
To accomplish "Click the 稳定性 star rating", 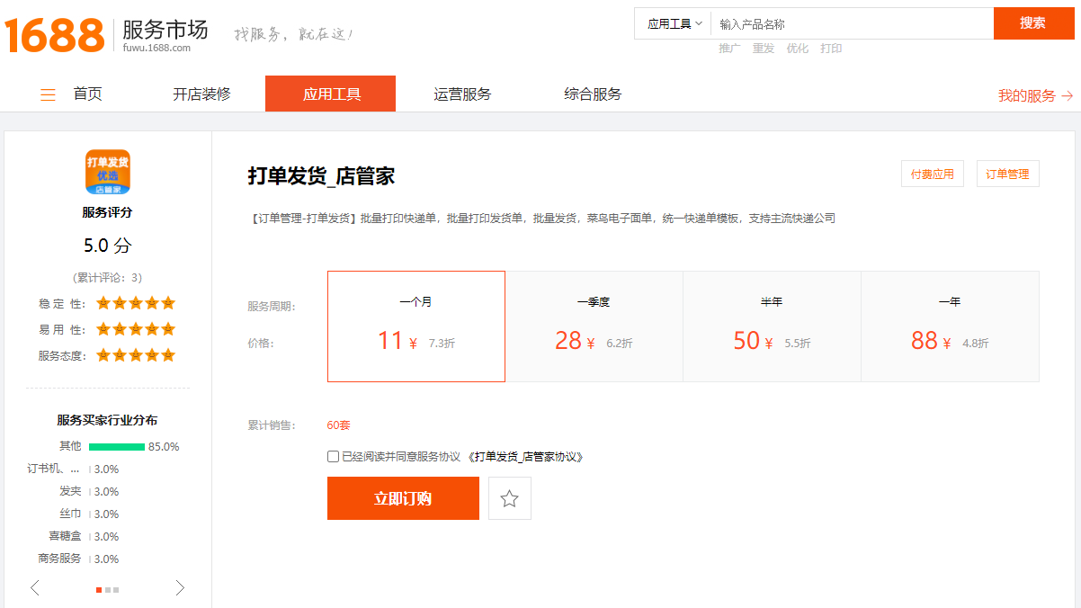I will click(136, 303).
